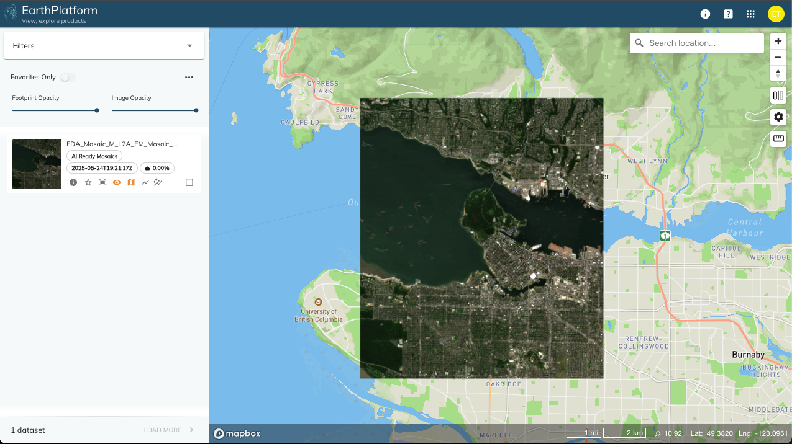Open the line chart trend icon in the dataset card

point(145,182)
